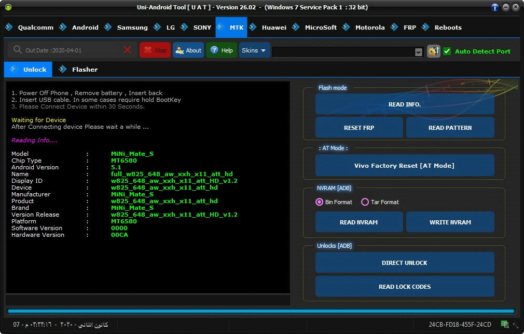524x334 pixels.
Task: Click the READ PATTERN button
Action: pos(450,127)
